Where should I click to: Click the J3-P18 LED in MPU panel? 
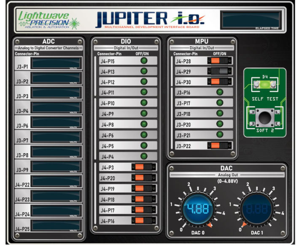220,113
